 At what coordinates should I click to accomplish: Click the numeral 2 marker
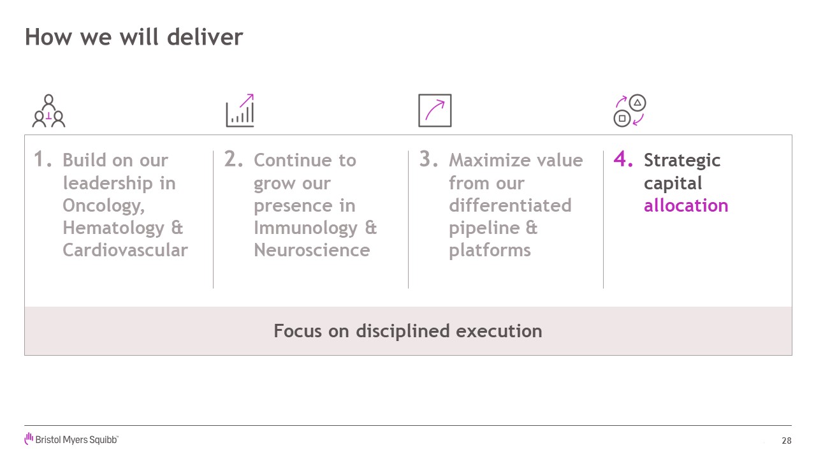(234, 159)
